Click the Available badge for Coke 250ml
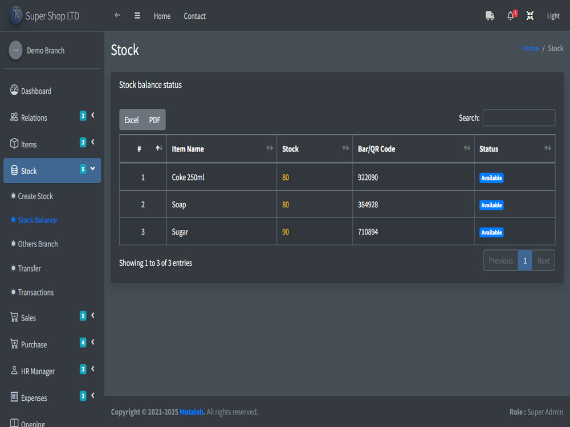The width and height of the screenshot is (570, 427). pos(491,178)
